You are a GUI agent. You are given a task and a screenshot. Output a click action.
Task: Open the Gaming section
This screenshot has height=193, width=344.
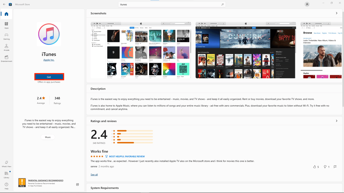click(x=6, y=36)
